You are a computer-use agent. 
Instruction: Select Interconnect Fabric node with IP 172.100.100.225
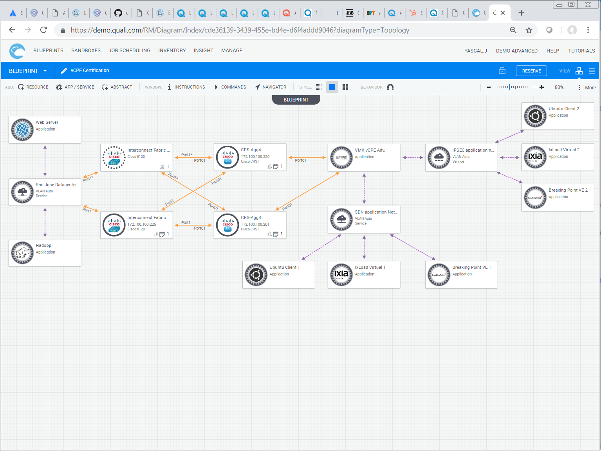pyautogui.click(x=137, y=225)
